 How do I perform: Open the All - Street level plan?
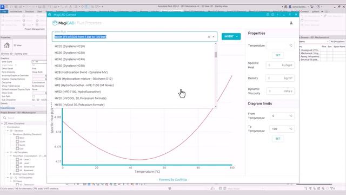pyautogui.click(x=26, y=167)
